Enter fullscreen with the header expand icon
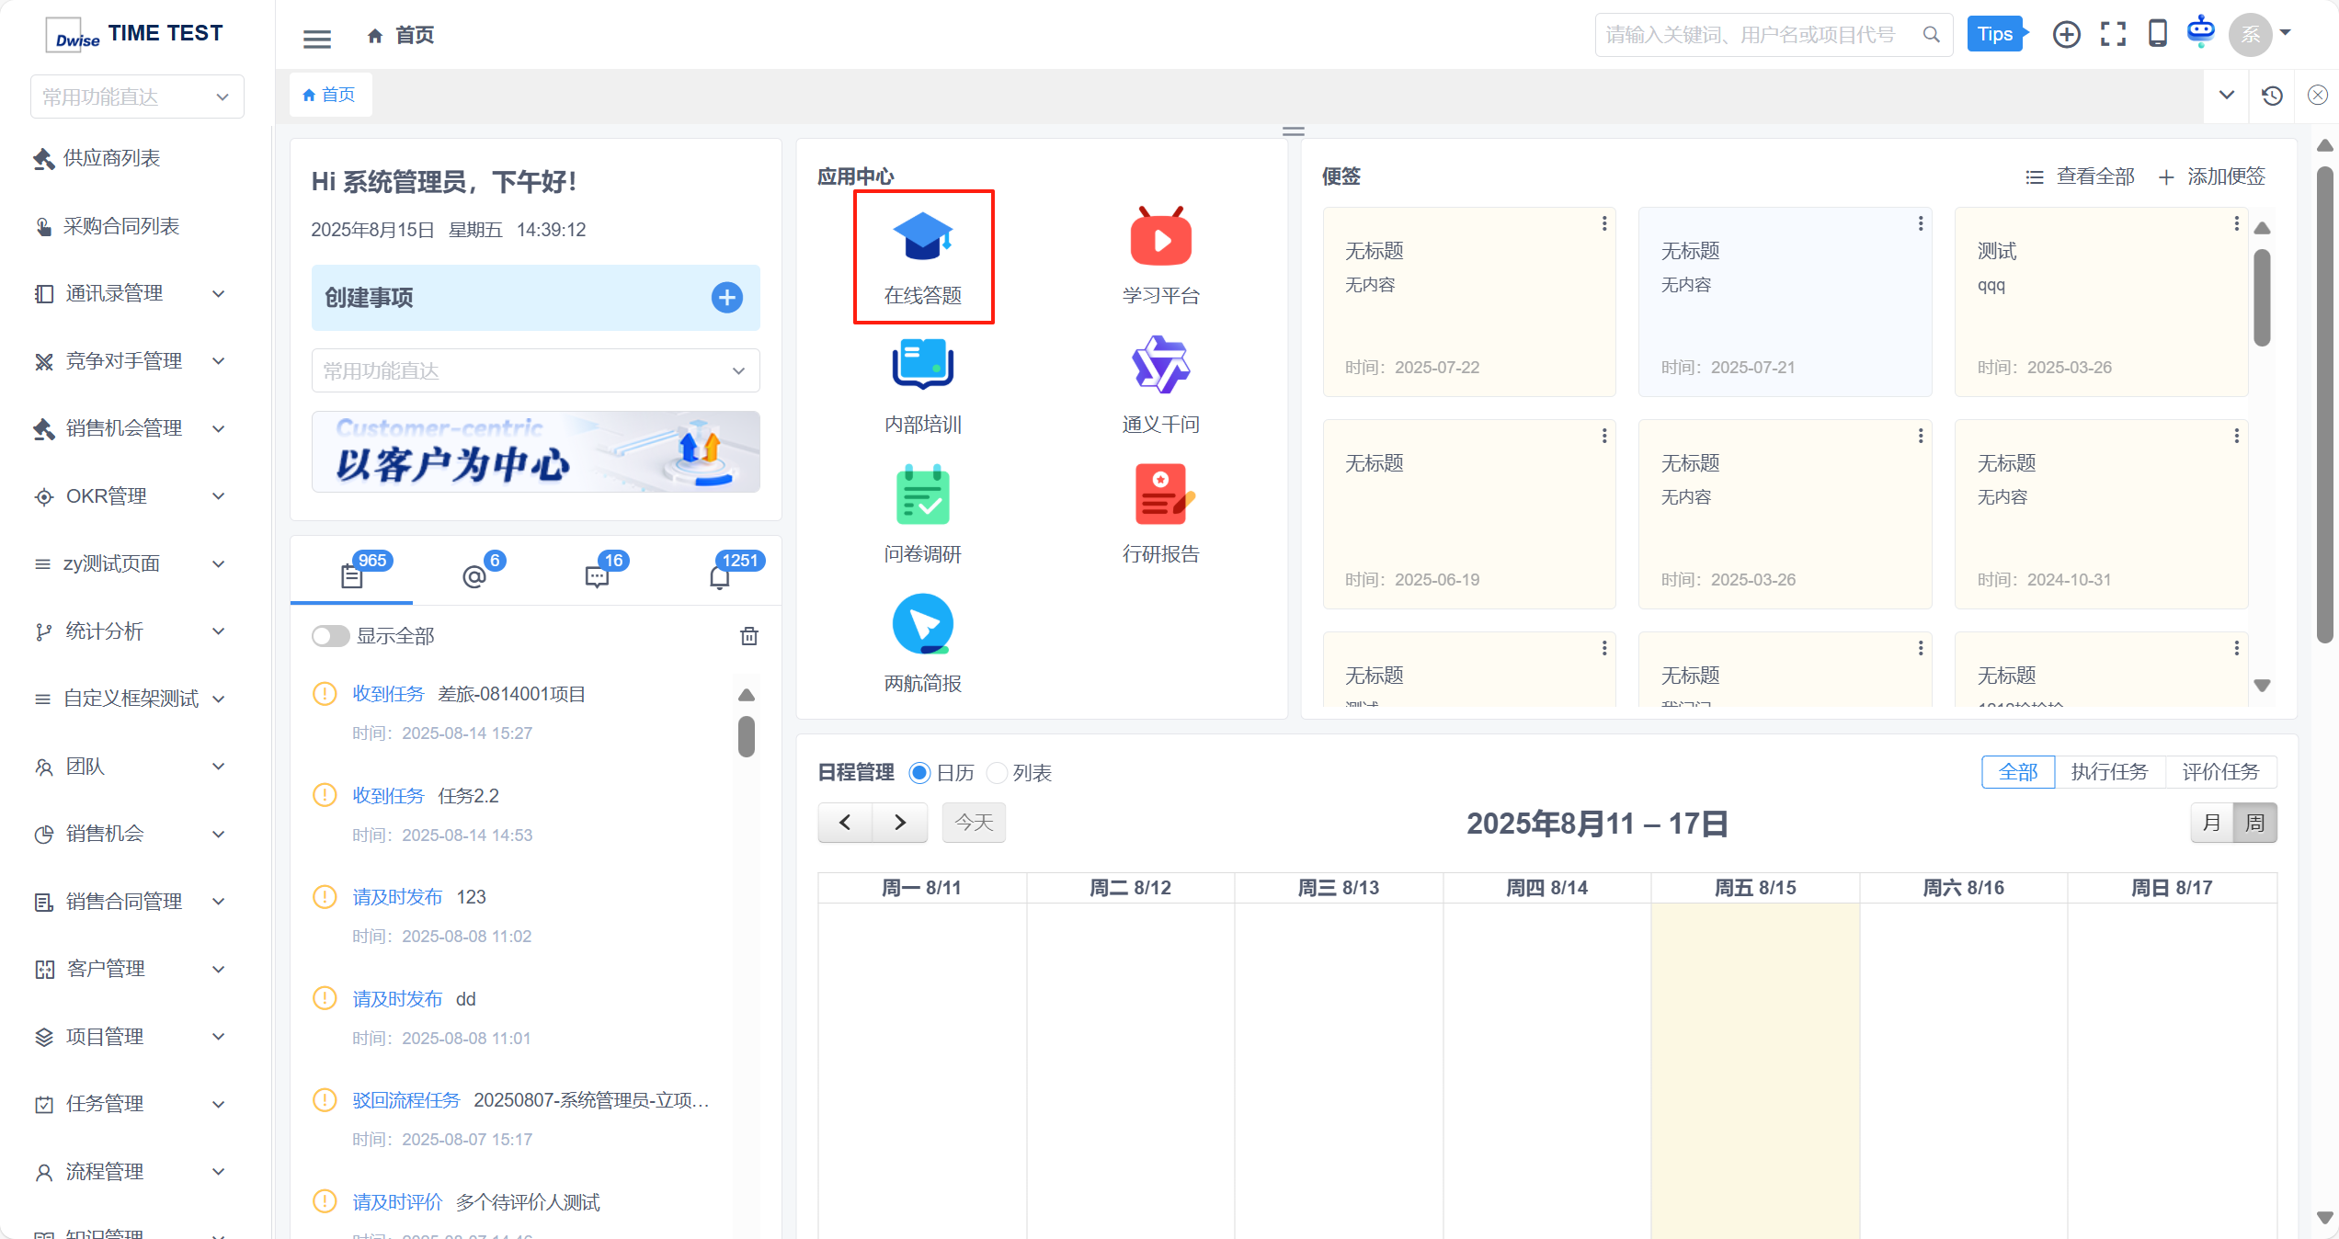Viewport: 2339px width, 1239px height. click(2113, 35)
